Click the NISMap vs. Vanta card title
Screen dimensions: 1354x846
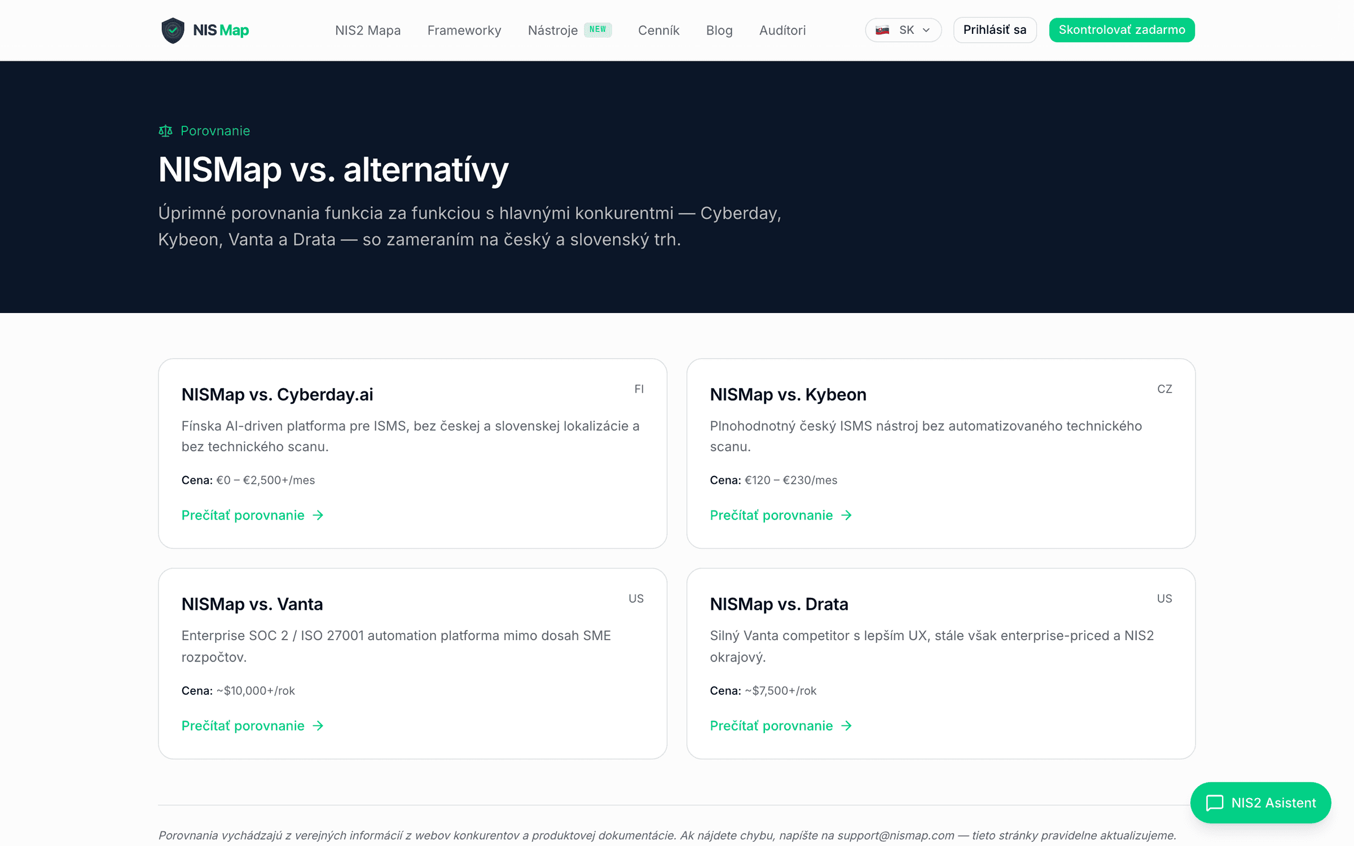point(252,604)
